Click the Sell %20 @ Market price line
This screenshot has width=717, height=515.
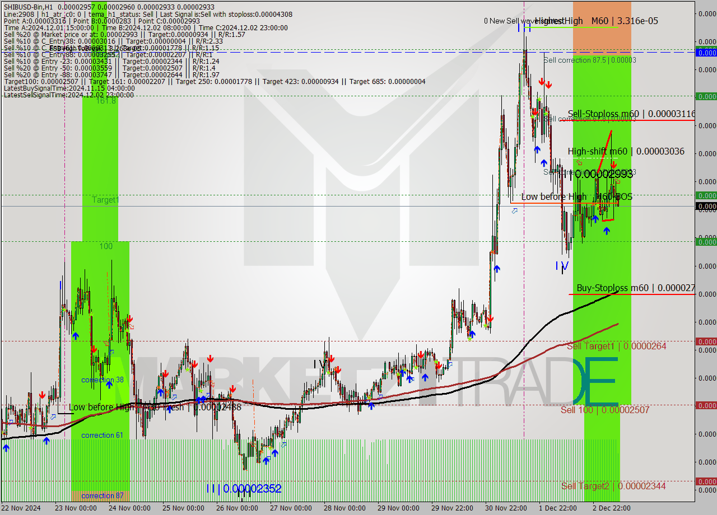(x=124, y=34)
